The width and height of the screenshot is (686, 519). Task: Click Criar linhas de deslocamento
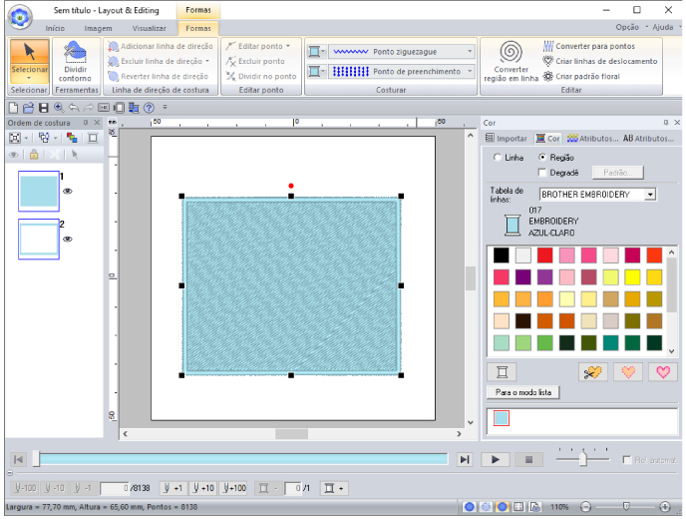599,61
